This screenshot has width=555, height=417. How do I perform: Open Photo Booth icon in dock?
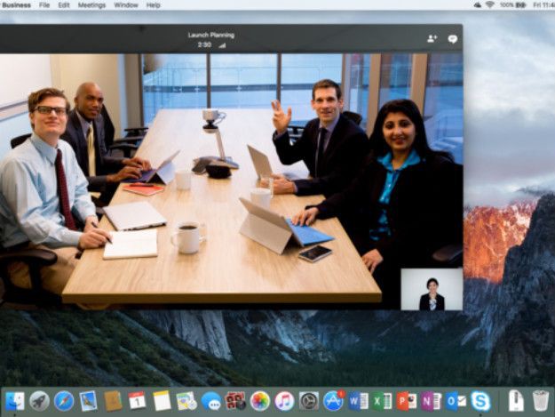pyautogui.click(x=235, y=401)
